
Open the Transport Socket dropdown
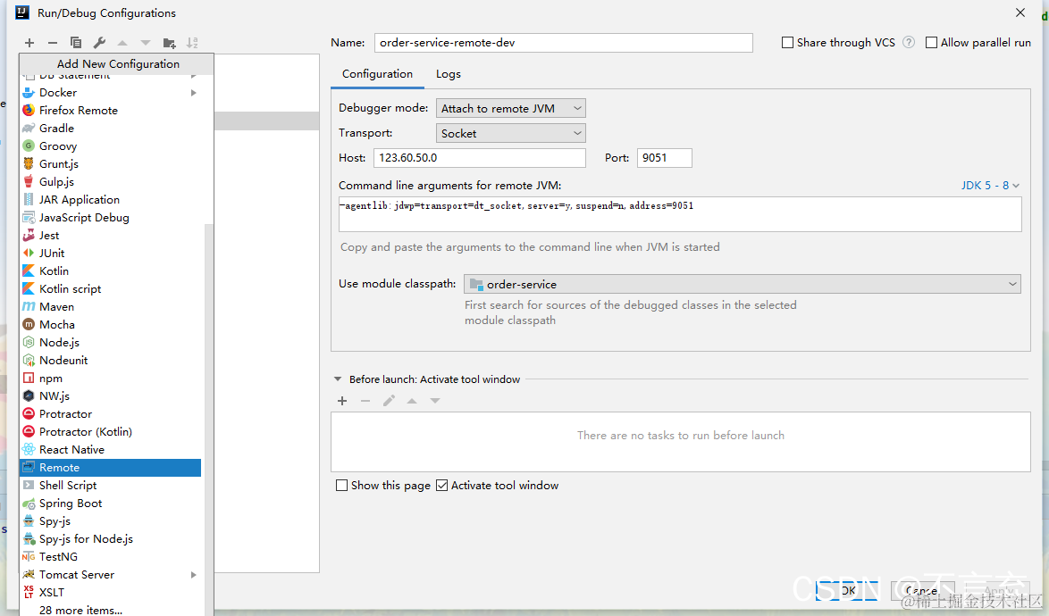coord(511,133)
